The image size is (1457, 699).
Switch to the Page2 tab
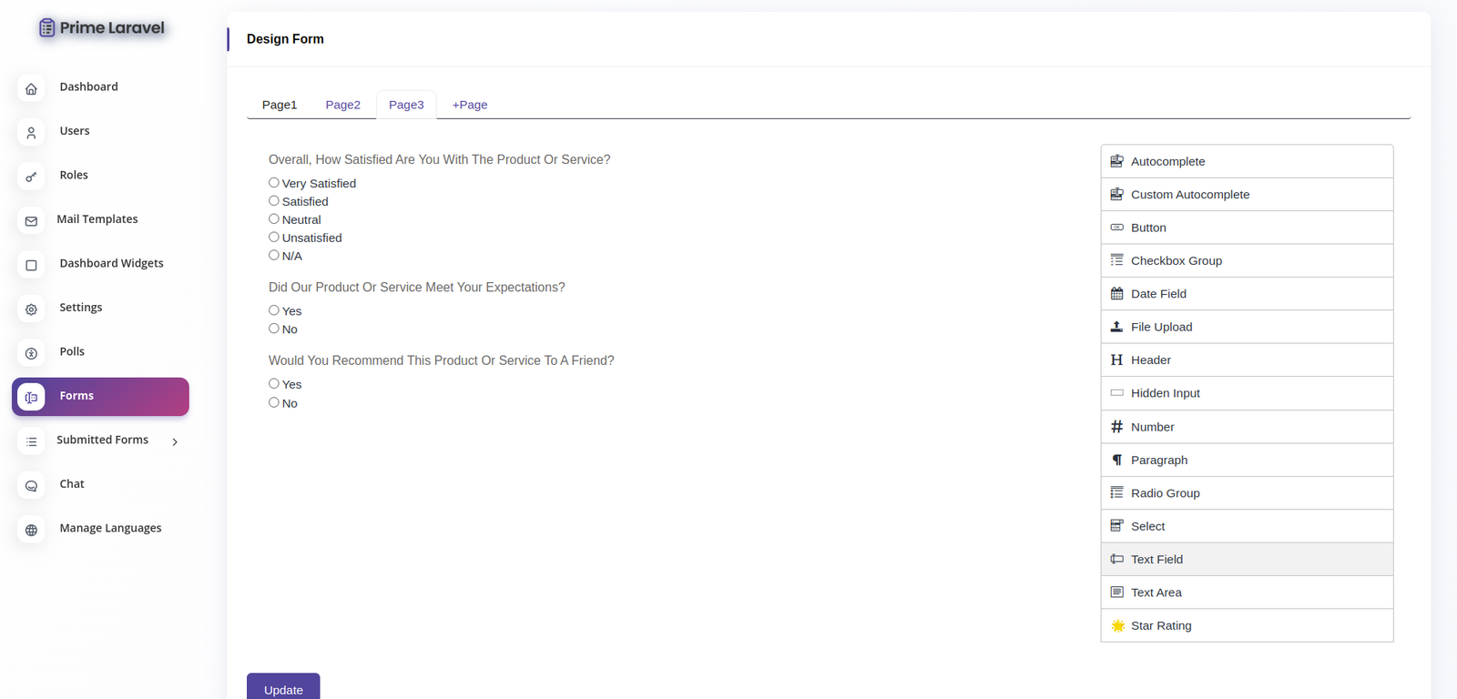coord(342,105)
